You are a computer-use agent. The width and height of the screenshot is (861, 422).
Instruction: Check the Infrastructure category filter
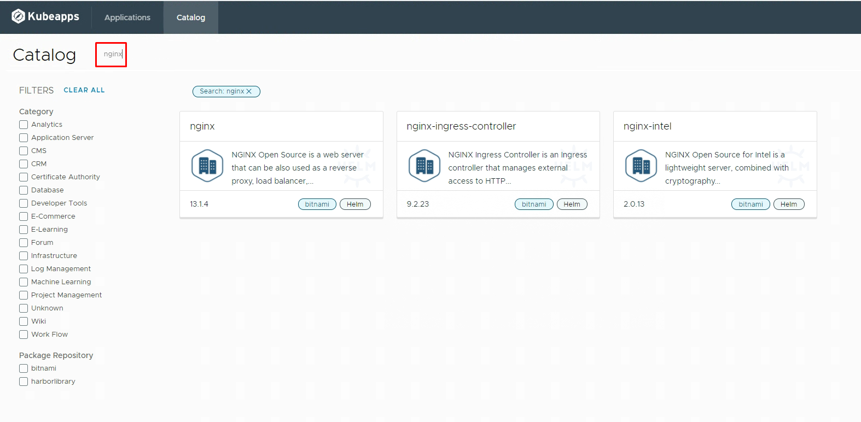[24, 256]
